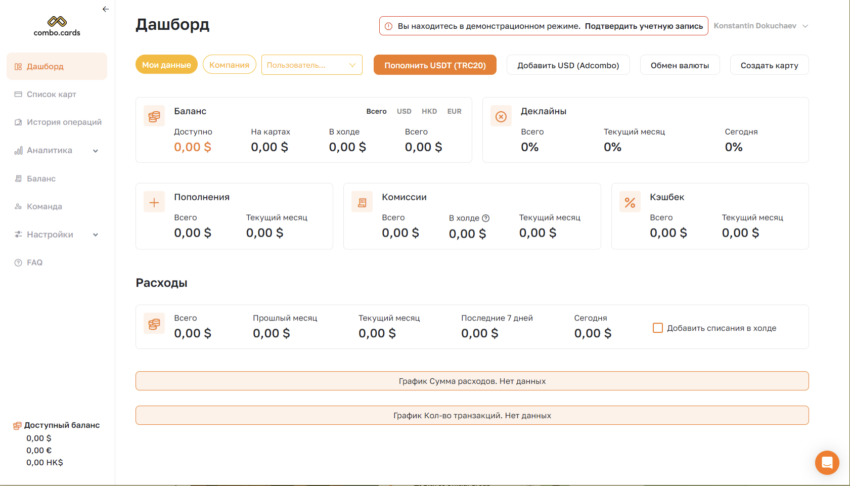Switch to Компания view
Viewport: 850px width, 486px height.
point(230,64)
